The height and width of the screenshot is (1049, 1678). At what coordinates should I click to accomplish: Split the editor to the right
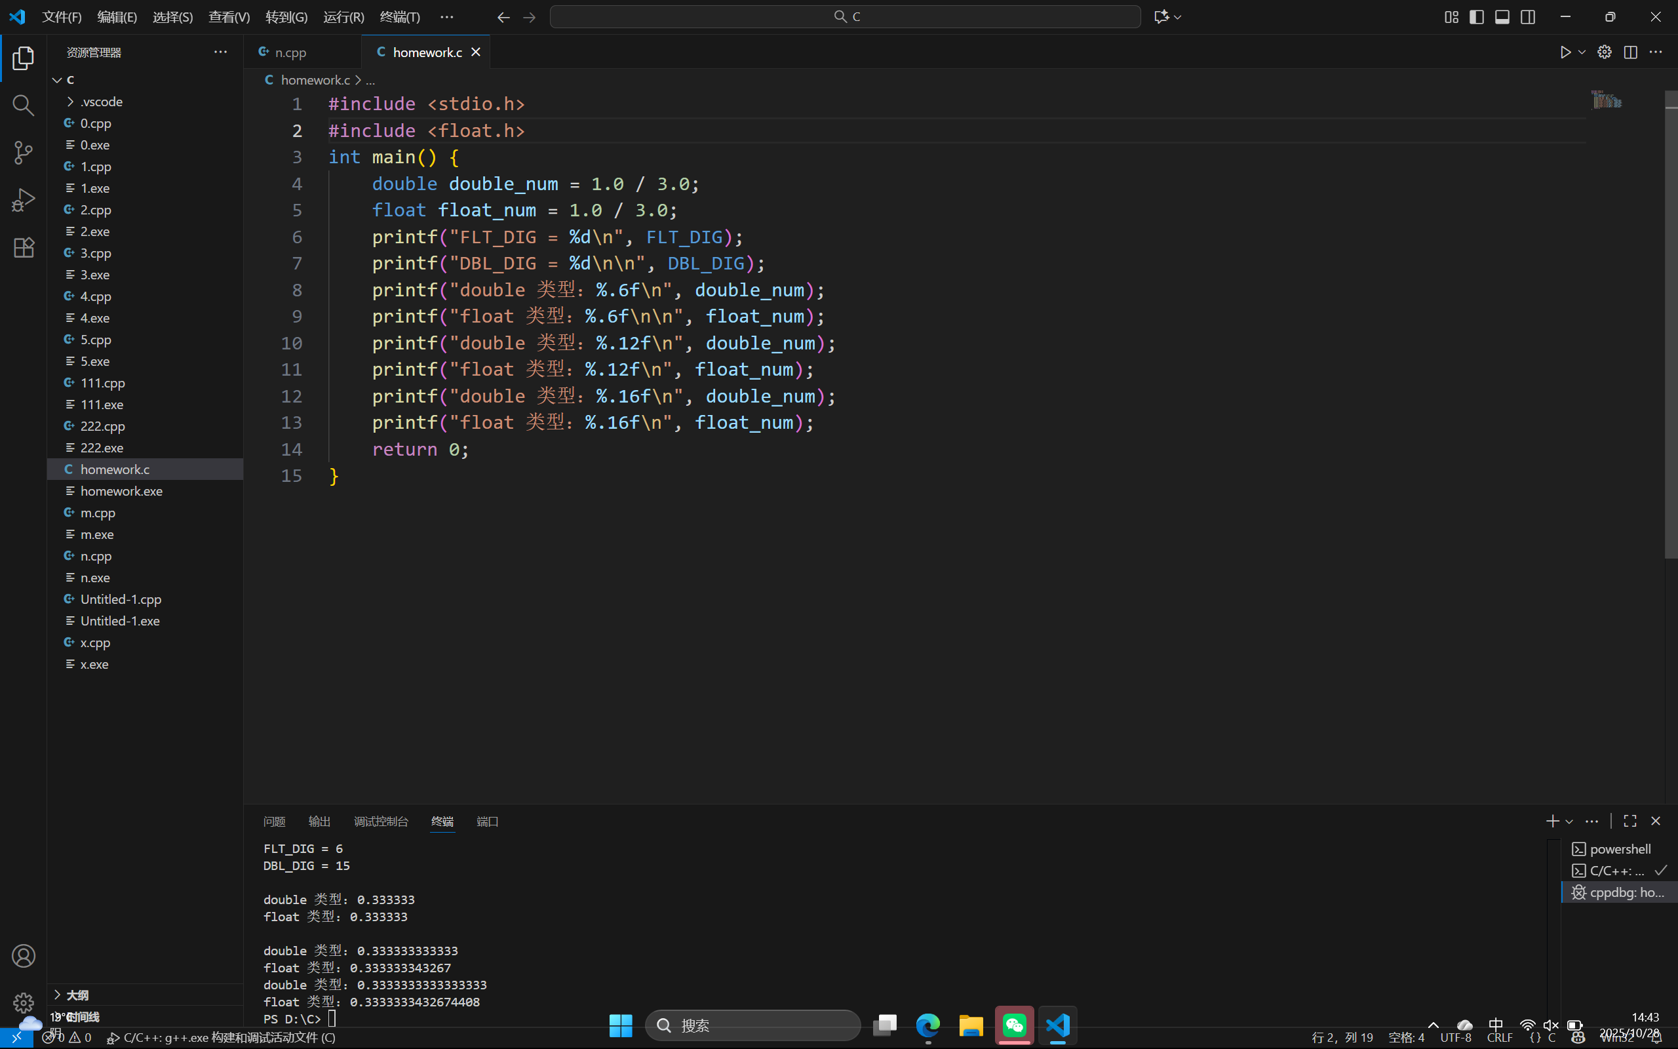(x=1630, y=52)
